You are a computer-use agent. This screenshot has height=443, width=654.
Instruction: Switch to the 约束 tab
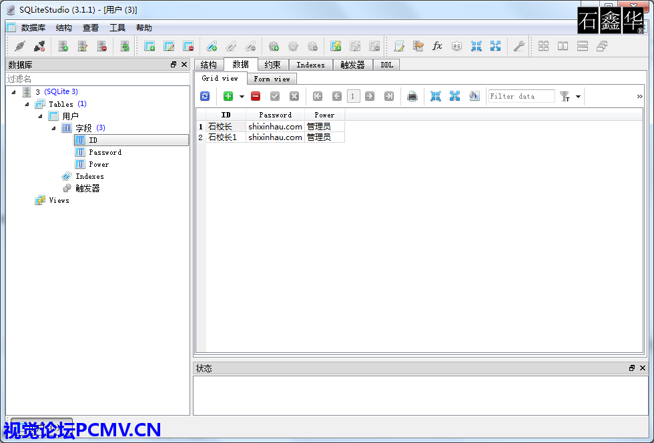coord(273,65)
